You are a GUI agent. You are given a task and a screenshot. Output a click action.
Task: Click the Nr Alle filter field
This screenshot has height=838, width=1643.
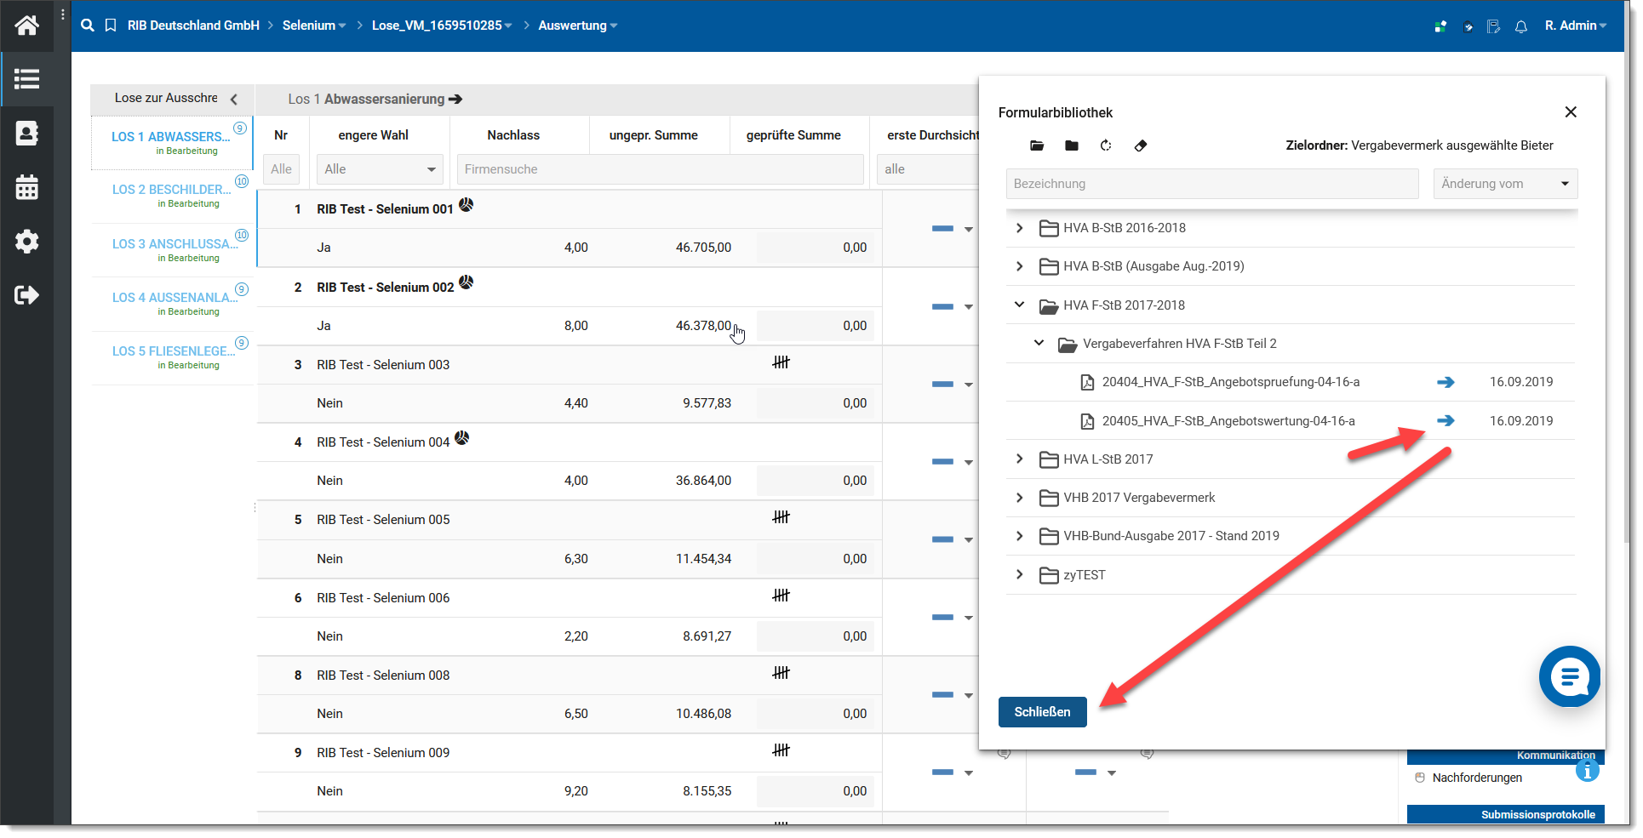[281, 169]
